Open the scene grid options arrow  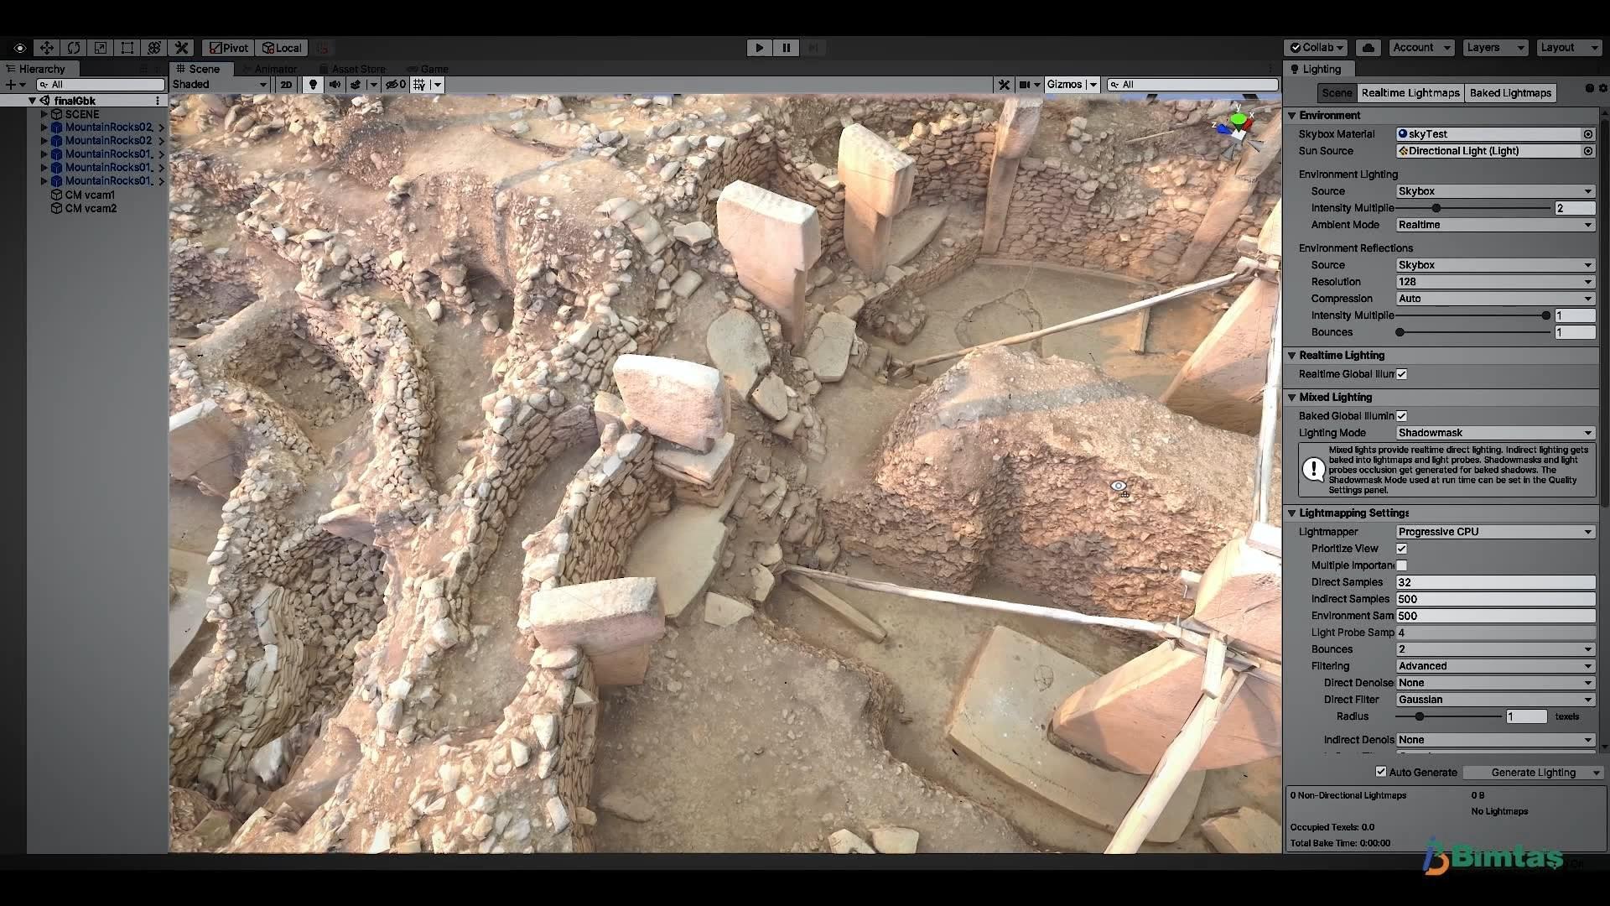point(437,85)
